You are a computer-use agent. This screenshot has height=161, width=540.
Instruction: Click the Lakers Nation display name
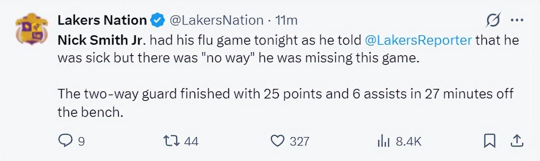[102, 20]
